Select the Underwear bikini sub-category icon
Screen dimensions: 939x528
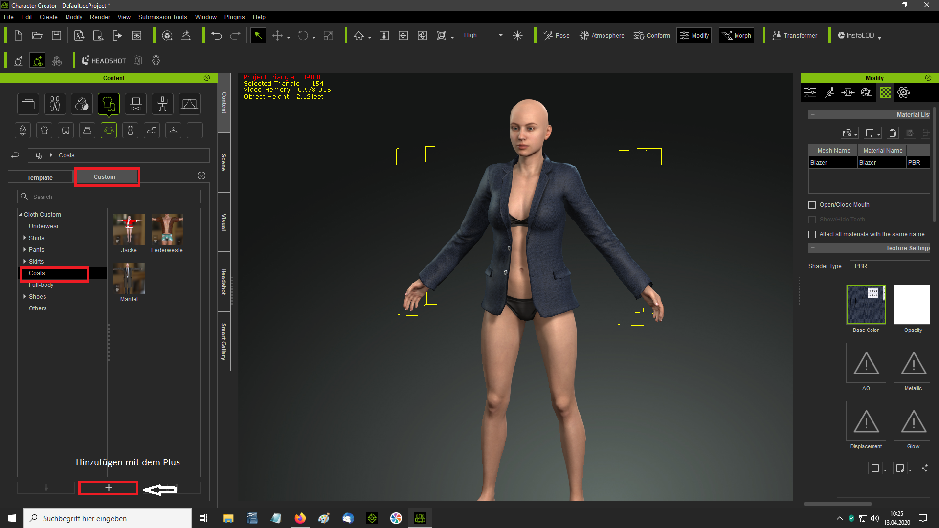tap(22, 130)
